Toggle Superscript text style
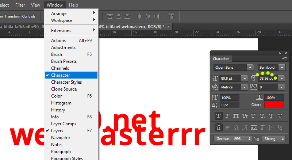Viewport: 292px width, 160px height. click(x=254, y=116)
